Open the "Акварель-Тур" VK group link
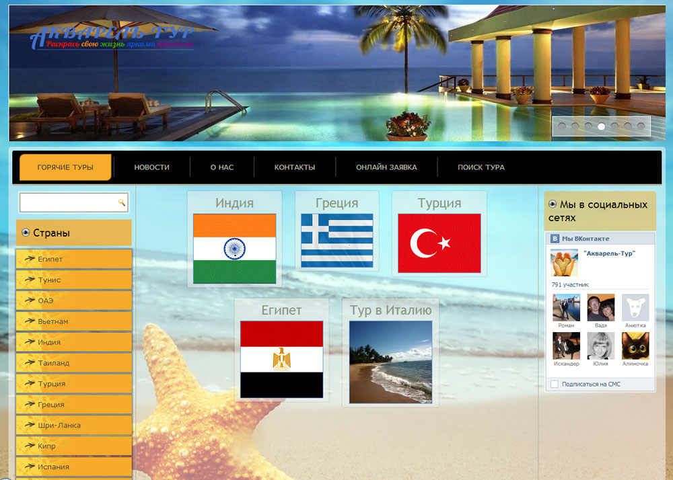The image size is (673, 480). (609, 253)
